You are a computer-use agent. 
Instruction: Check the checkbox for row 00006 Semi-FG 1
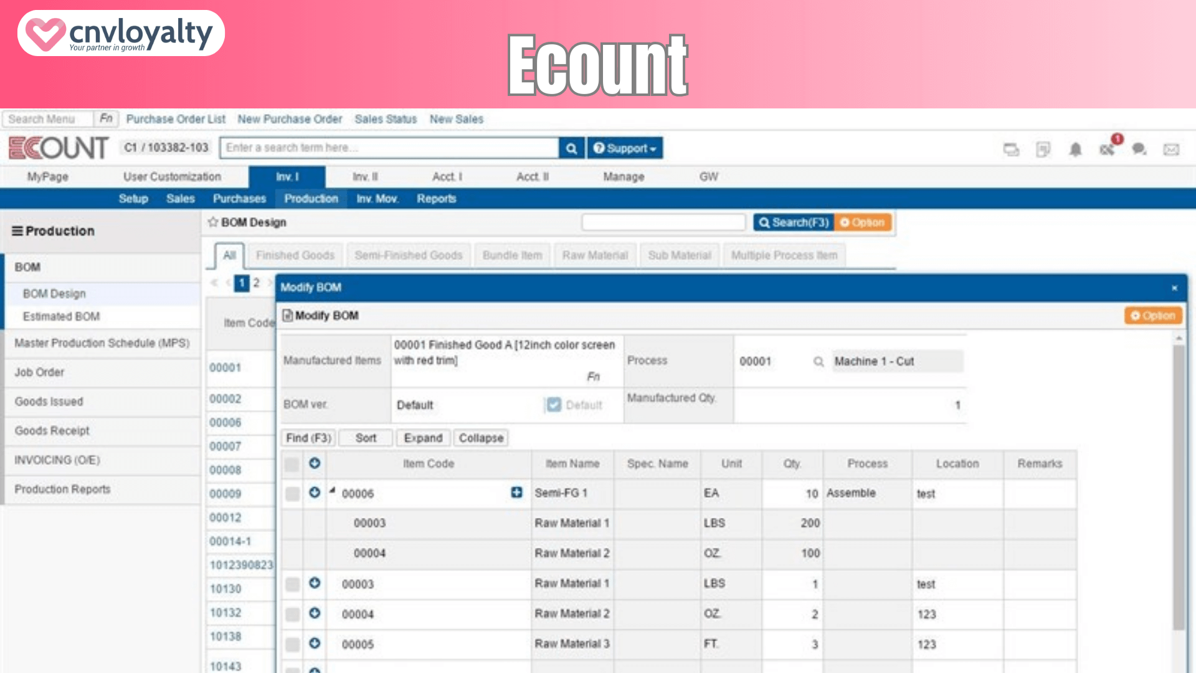click(292, 494)
